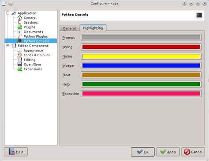Change the pink Exception colour
Screen dimensions: 209x161
[141, 94]
